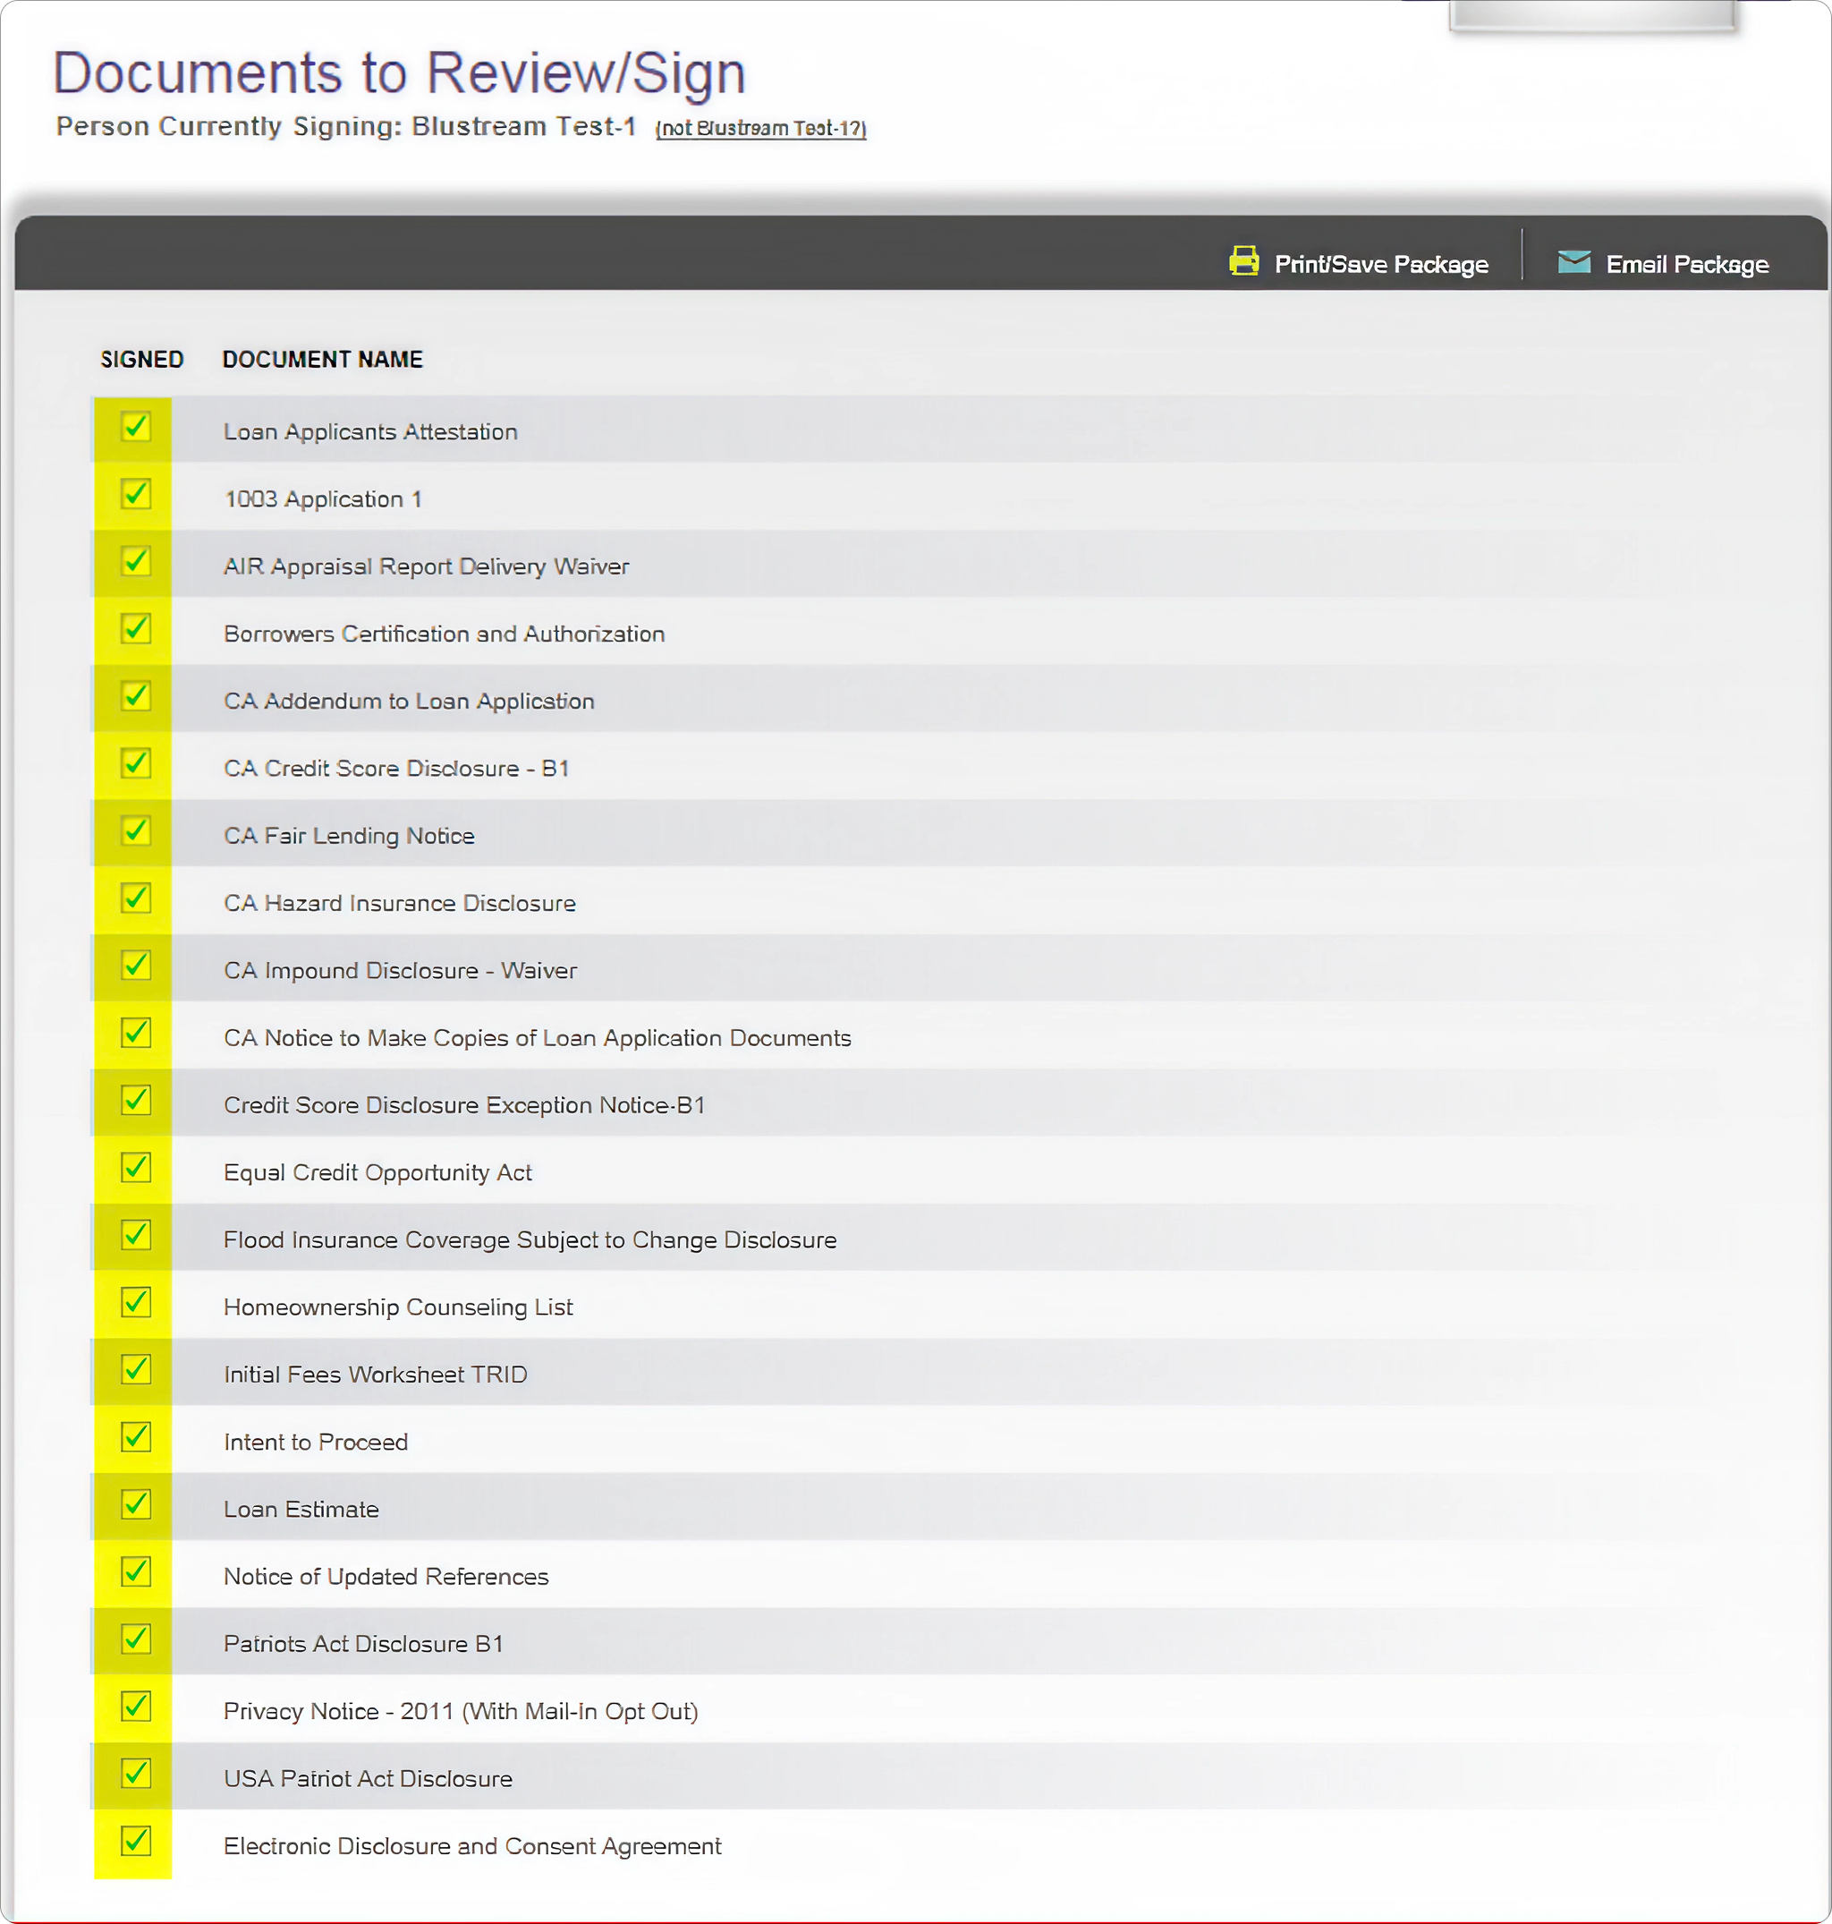Open Initial Fees Worksheet TRID document

click(x=375, y=1375)
